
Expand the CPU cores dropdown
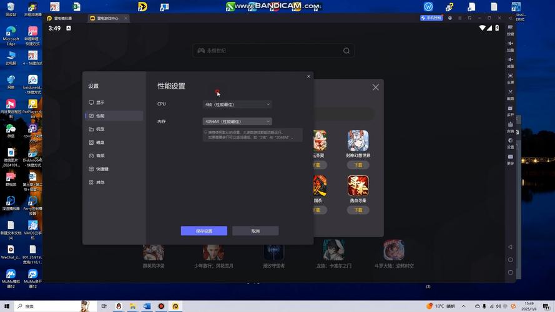[x=237, y=104]
